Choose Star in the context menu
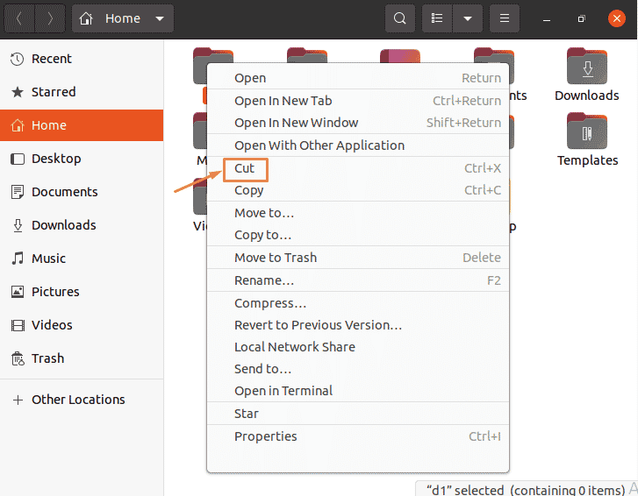The image size is (638, 496). (x=358, y=414)
